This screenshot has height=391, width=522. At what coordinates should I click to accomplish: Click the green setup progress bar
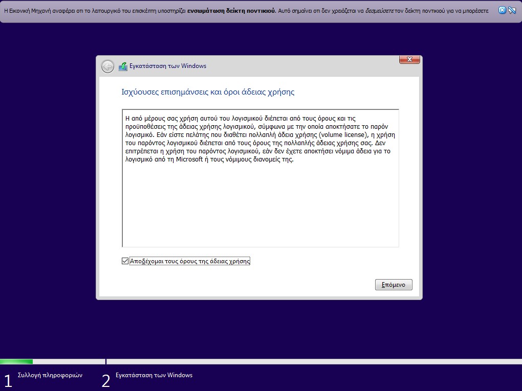coord(16,361)
